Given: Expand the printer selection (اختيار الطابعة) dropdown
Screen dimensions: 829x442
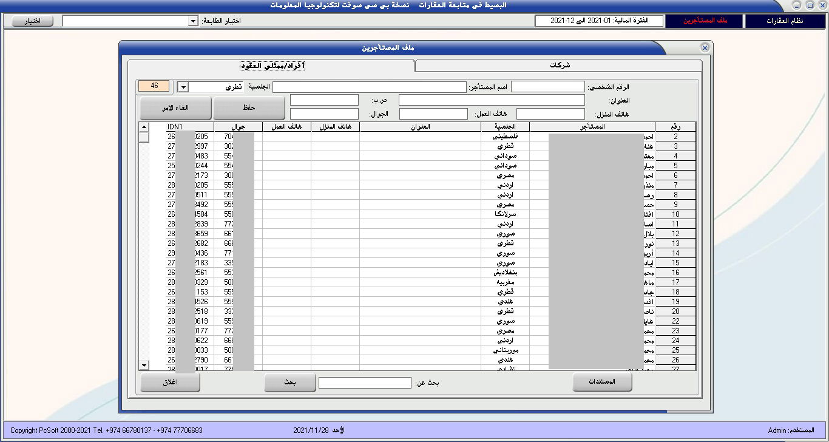Looking at the screenshot, I should (x=193, y=21).
